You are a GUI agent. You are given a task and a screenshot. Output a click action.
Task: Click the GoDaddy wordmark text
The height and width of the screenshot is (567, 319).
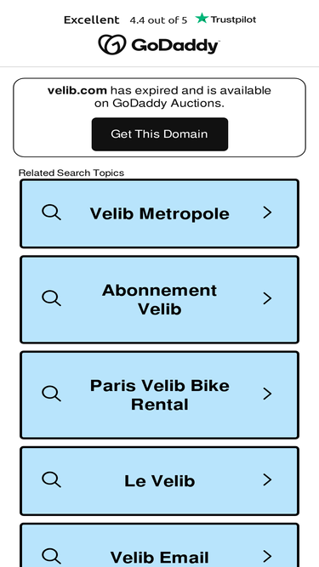(x=175, y=46)
